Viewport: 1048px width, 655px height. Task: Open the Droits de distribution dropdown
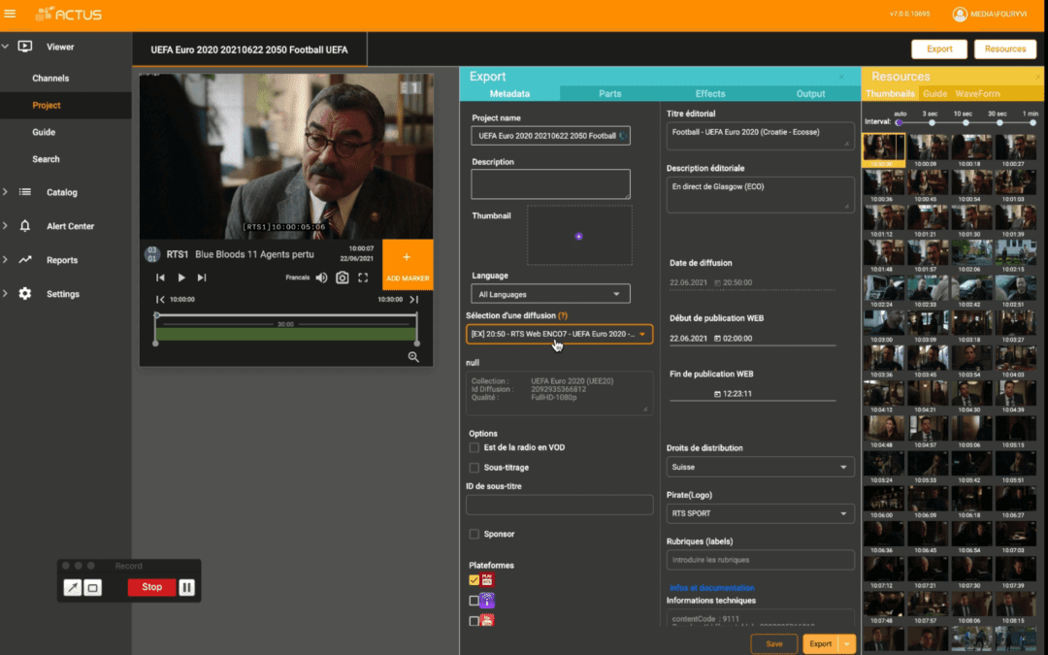[x=760, y=467]
